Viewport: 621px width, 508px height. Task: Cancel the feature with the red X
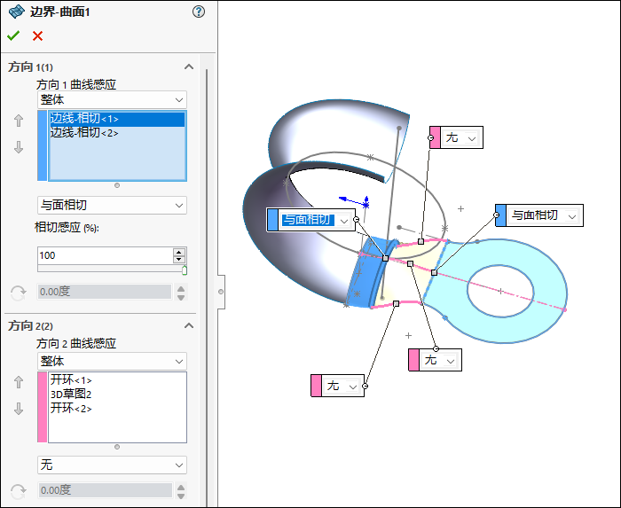coord(37,36)
